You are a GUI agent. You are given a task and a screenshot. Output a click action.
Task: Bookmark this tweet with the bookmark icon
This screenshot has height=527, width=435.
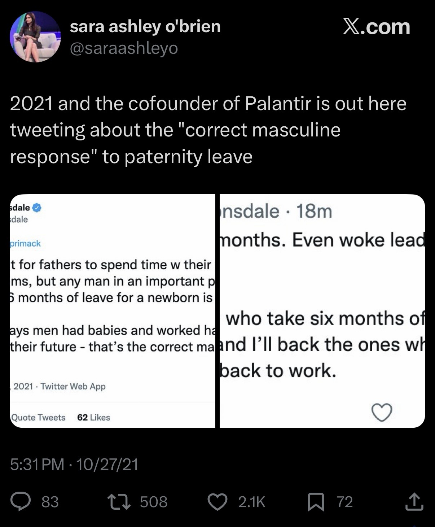point(316,502)
